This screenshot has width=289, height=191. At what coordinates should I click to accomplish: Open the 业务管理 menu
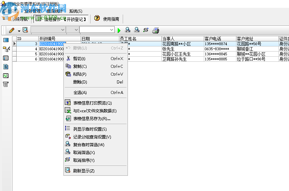coord(33,11)
